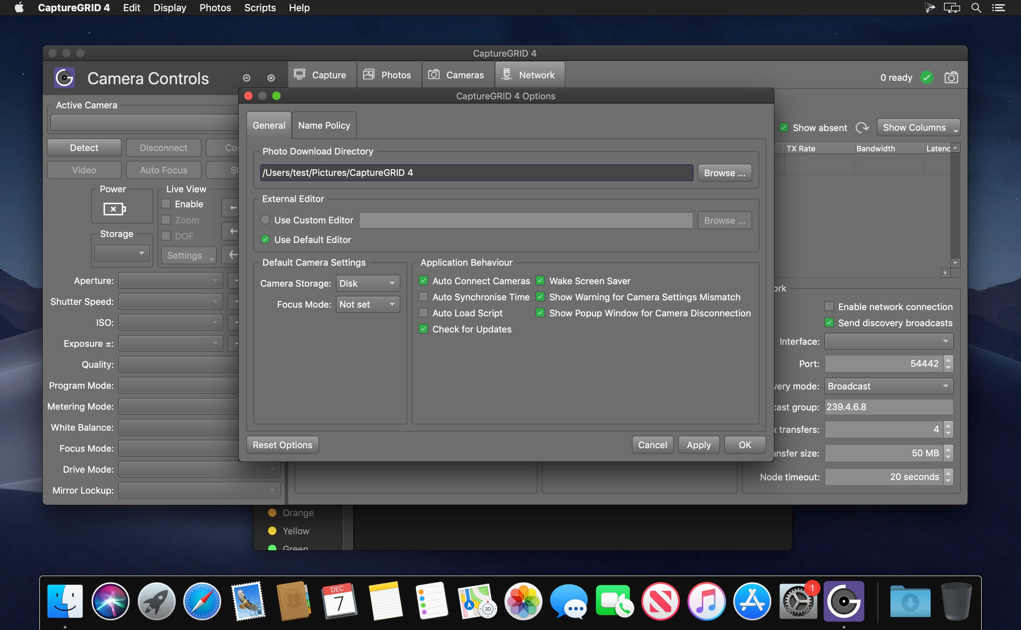The image size is (1021, 630).
Task: Click the Reset Options button
Action: click(282, 445)
